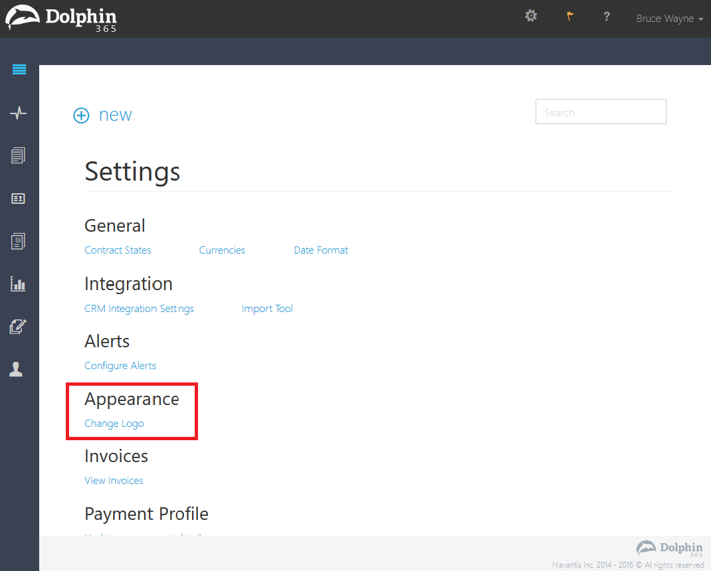Click the Payment Profile section heading
The image size is (711, 571).
point(146,514)
